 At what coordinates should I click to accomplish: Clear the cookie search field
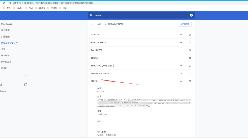191,15
